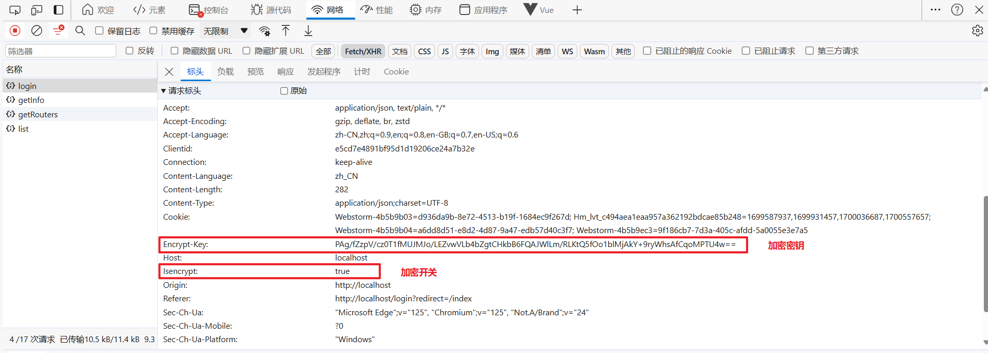Click the record network log button
This screenshot has height=353, width=988.
coord(15,30)
